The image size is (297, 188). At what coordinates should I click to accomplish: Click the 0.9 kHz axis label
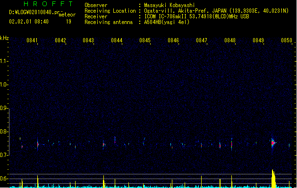tap(4, 108)
